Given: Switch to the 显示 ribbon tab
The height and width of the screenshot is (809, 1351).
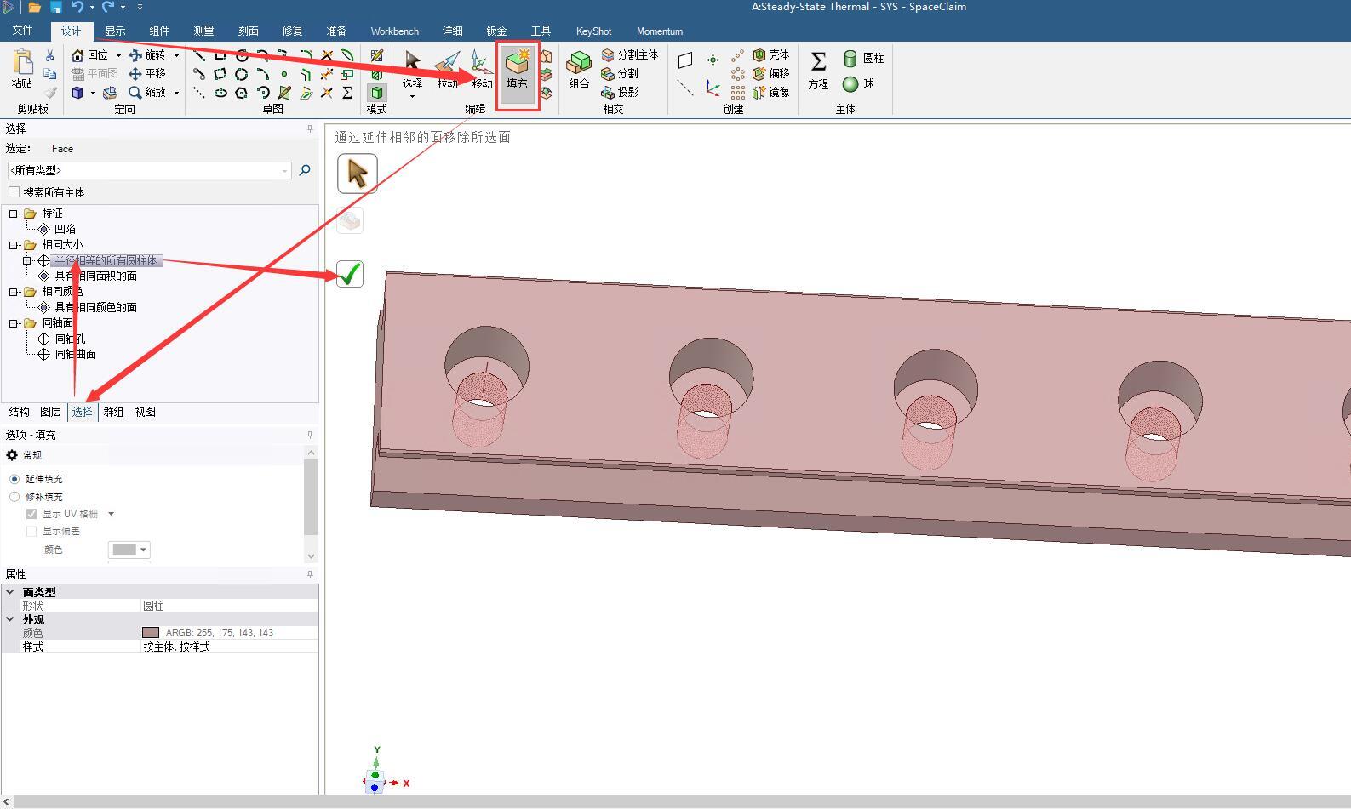Looking at the screenshot, I should (x=115, y=31).
